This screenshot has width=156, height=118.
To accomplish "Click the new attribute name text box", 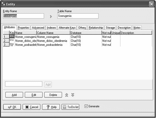I will pyautogui.click(x=24, y=84).
